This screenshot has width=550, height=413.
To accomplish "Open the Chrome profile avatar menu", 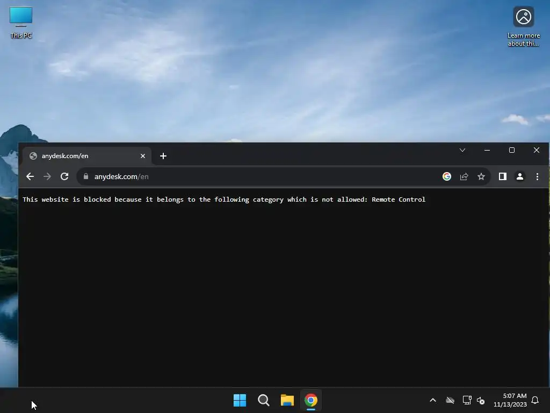I will (520, 176).
